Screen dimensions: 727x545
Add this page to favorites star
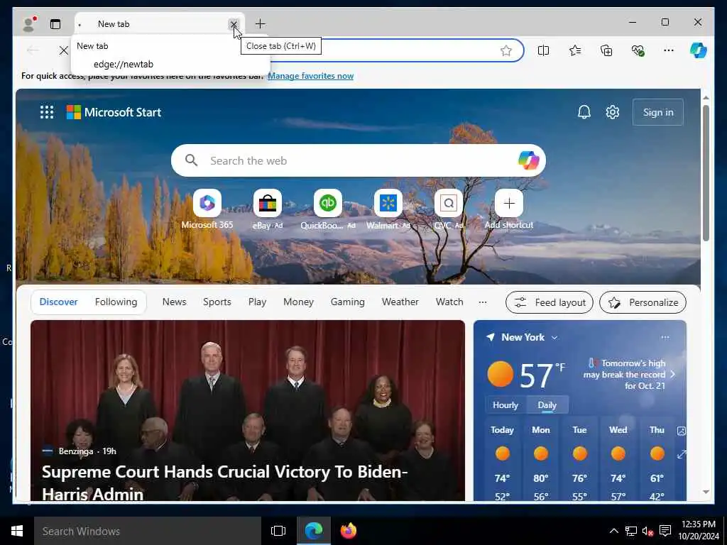(505, 50)
